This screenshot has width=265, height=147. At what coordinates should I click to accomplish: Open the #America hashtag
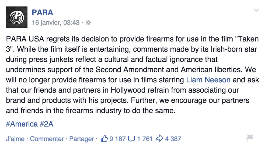pyautogui.click(x=22, y=124)
